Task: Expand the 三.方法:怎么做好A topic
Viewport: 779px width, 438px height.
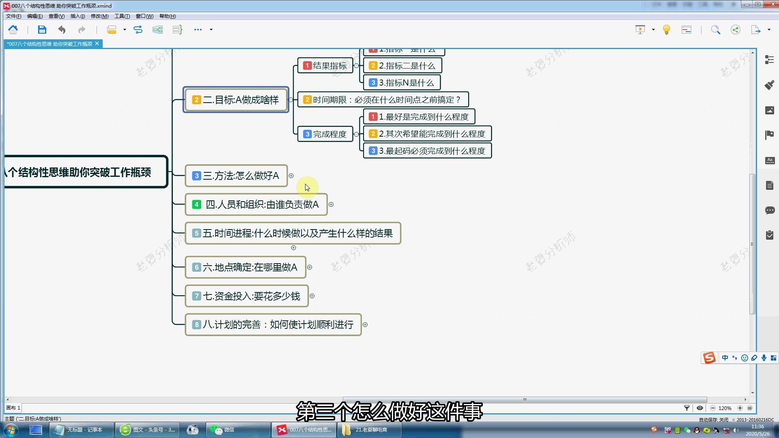Action: [291, 176]
